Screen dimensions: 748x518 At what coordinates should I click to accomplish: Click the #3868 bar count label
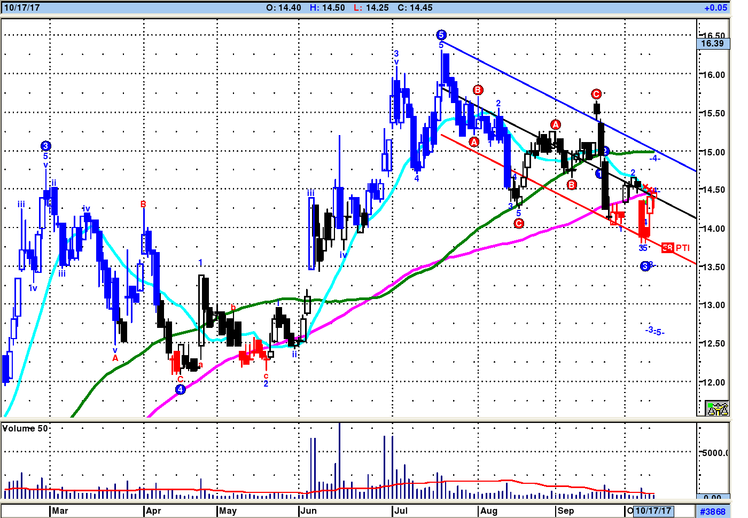point(713,512)
